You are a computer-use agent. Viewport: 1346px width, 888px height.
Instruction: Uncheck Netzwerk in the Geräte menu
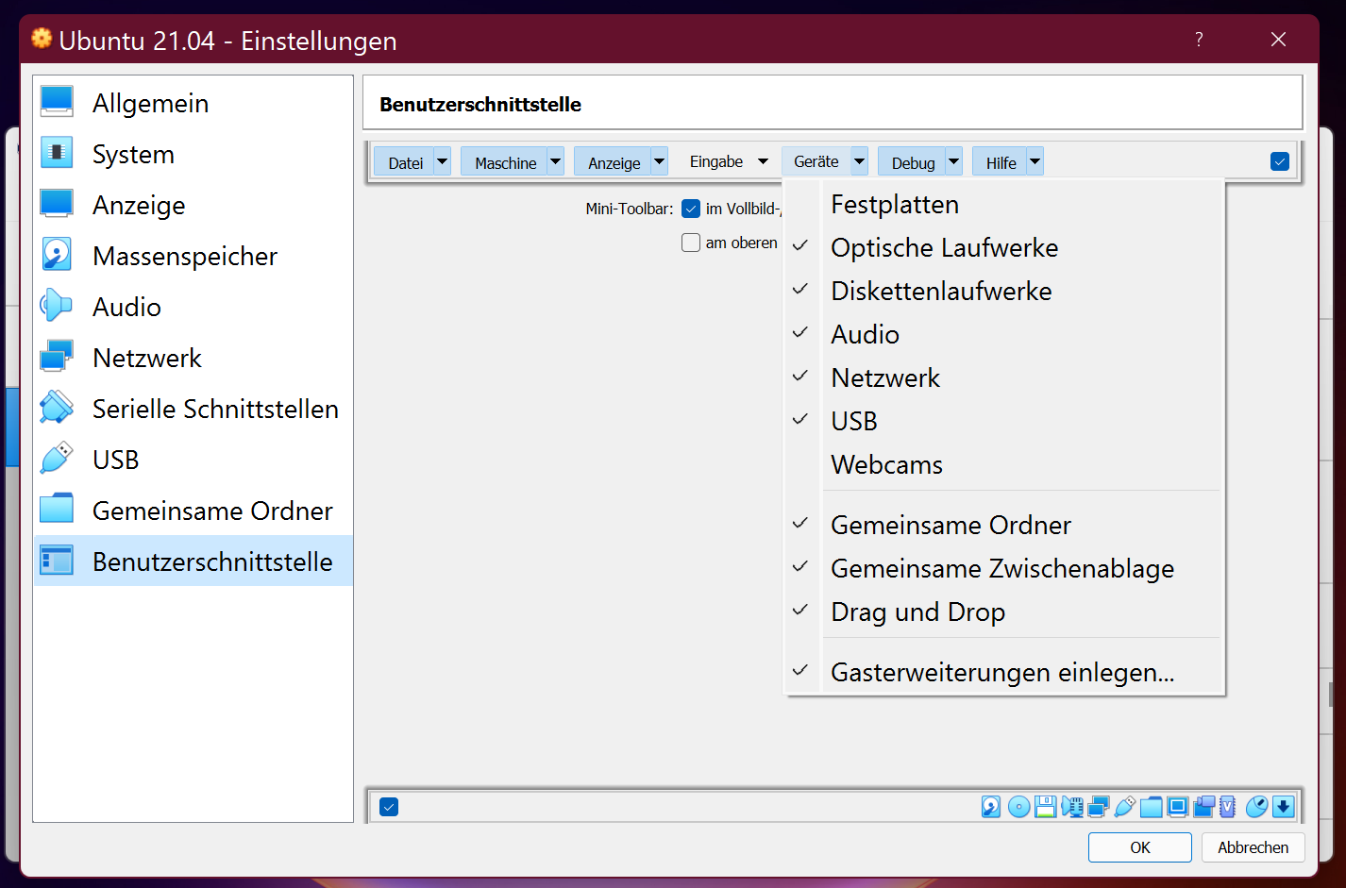pos(1004,377)
